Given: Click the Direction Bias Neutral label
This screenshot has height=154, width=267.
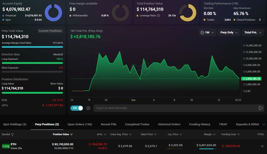Looking at the screenshot, I should (x=58, y=54).
